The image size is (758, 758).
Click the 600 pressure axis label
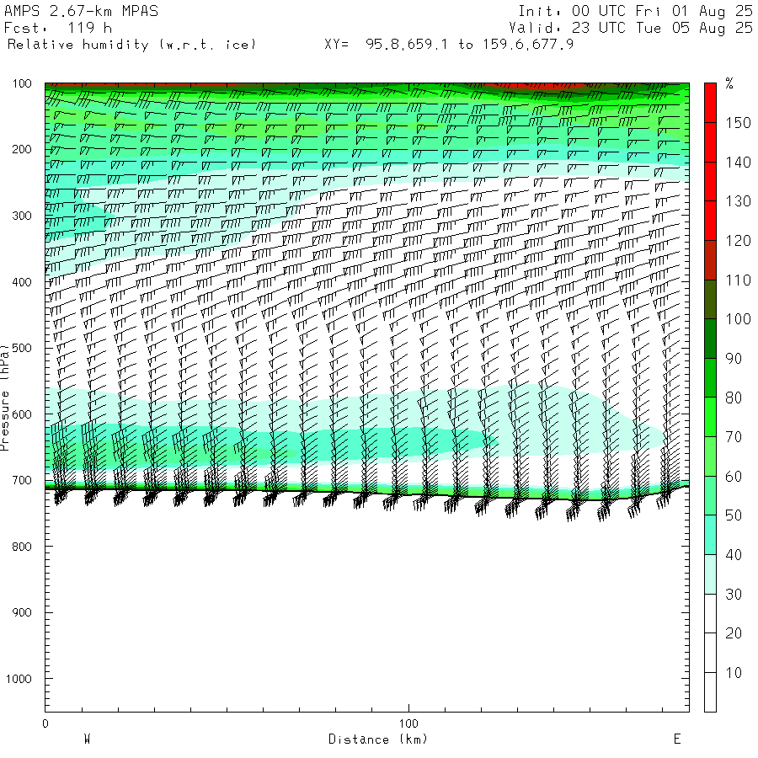click(x=22, y=414)
